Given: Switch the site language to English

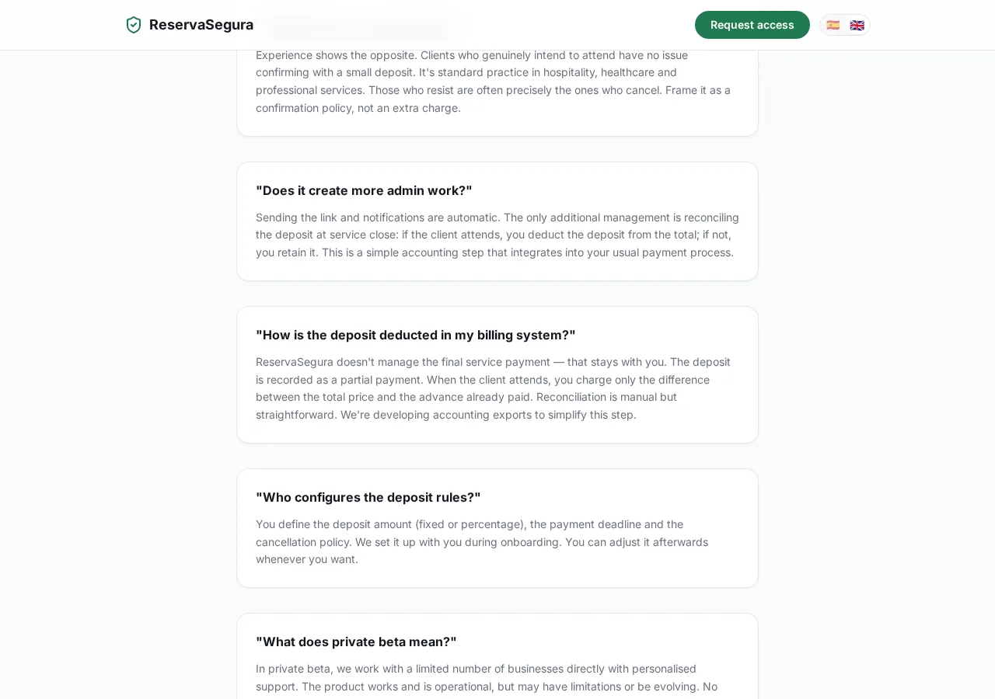Looking at the screenshot, I should point(856,25).
